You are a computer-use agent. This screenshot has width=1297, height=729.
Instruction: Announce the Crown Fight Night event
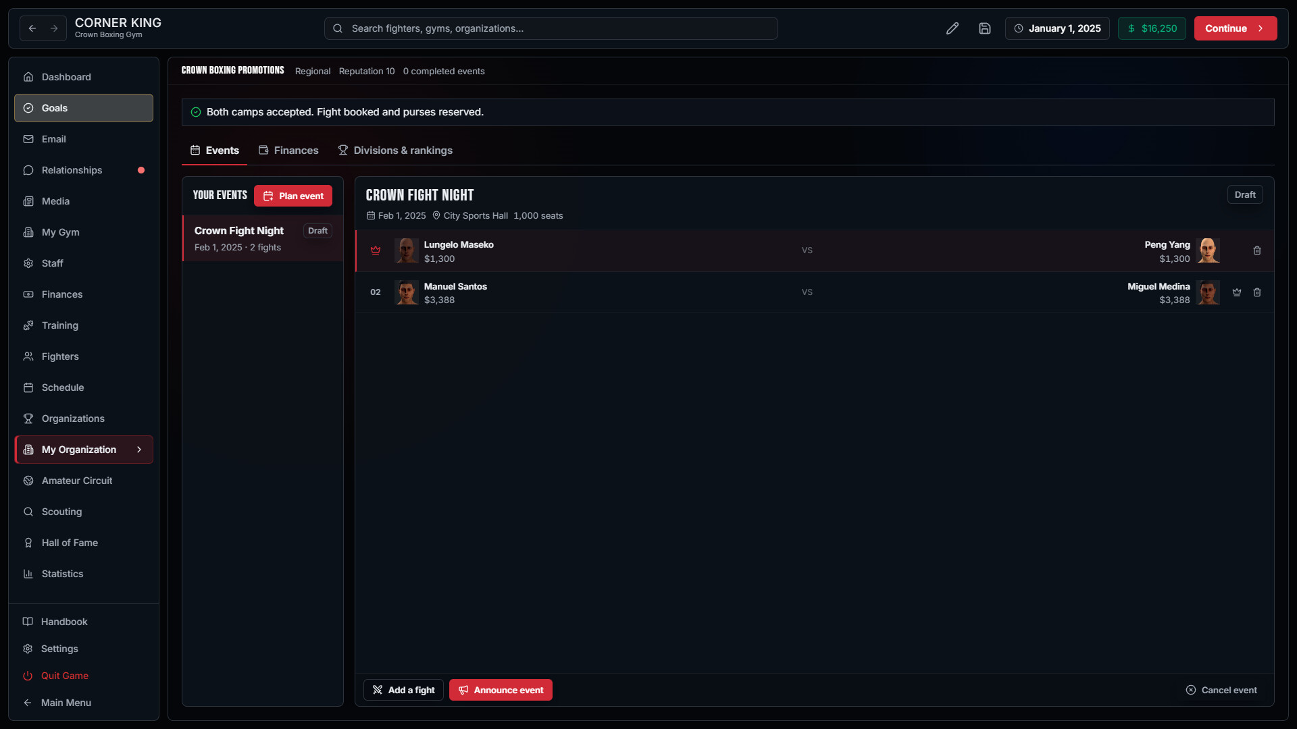(501, 690)
